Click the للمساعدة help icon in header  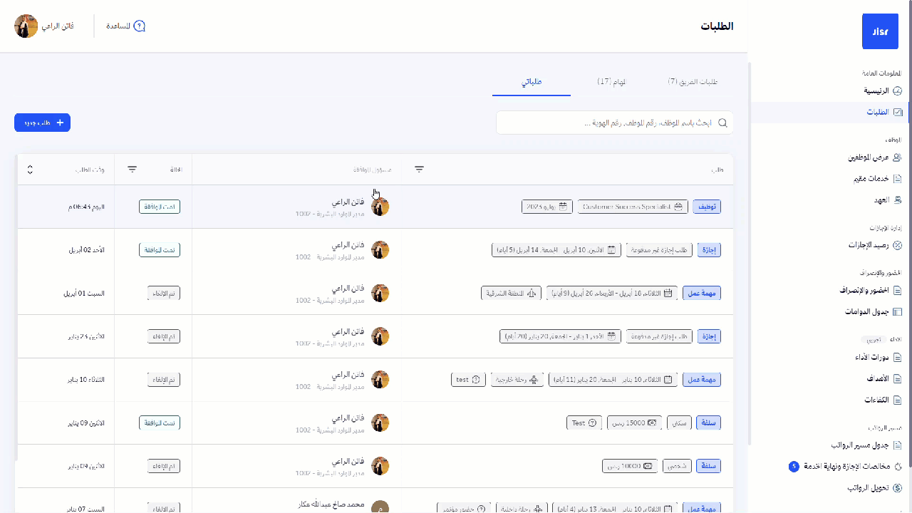140,26
